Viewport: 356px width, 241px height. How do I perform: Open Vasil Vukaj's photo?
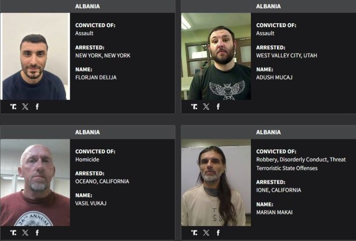(35, 183)
